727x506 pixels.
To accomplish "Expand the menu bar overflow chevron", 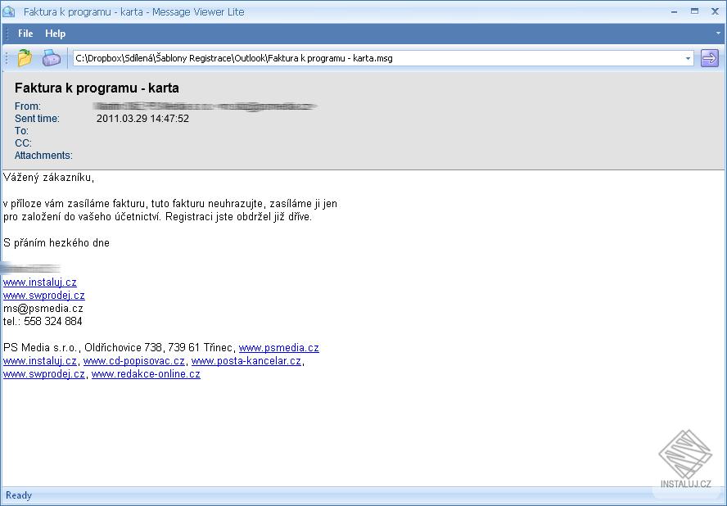I will click(718, 34).
